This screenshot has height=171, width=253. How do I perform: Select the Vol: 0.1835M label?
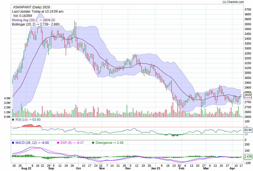[x=23, y=16]
